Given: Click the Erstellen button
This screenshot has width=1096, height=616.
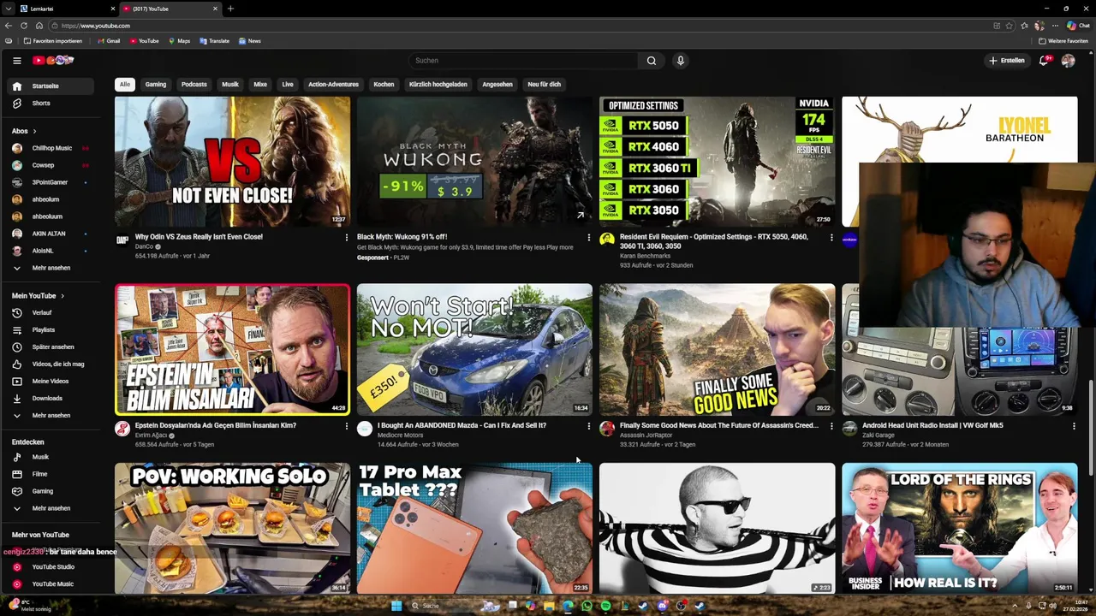Looking at the screenshot, I should click(x=1006, y=61).
